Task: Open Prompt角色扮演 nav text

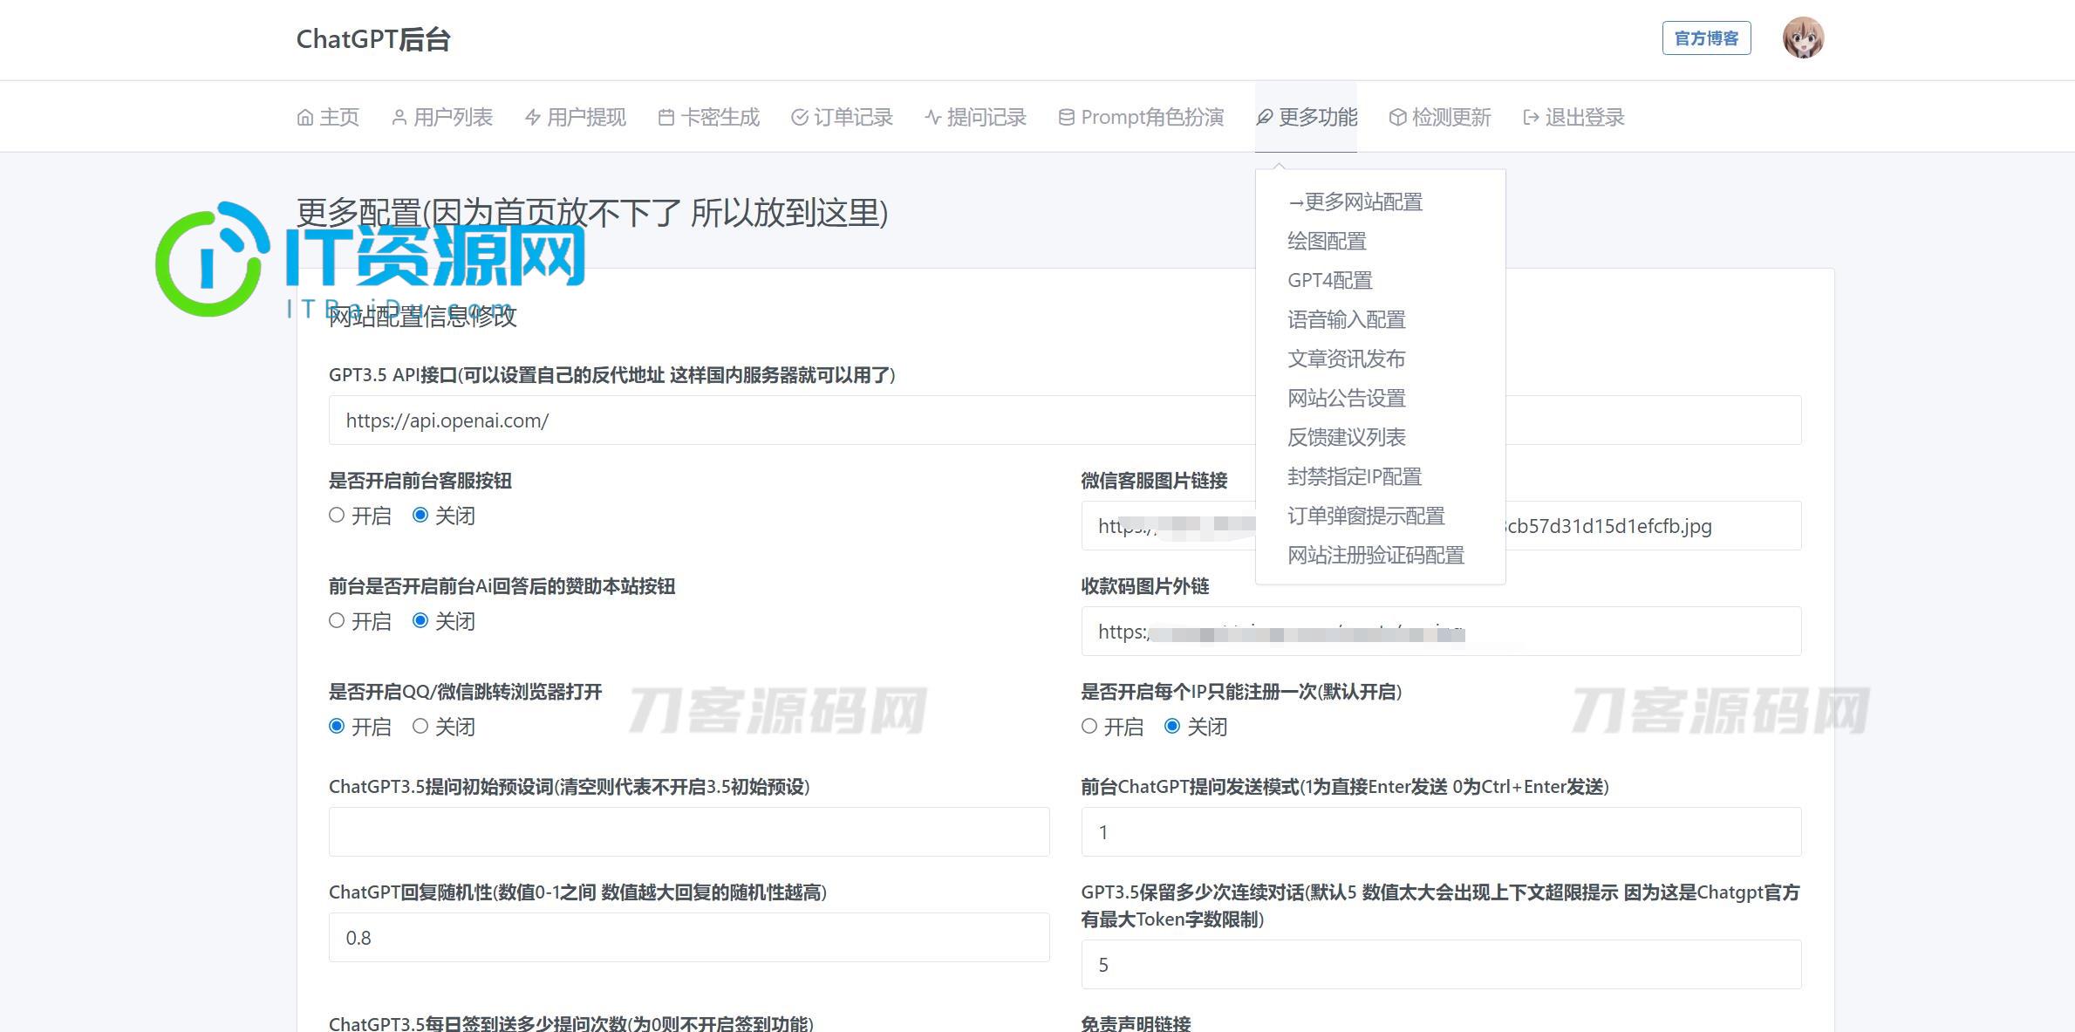Action: coord(1152,117)
